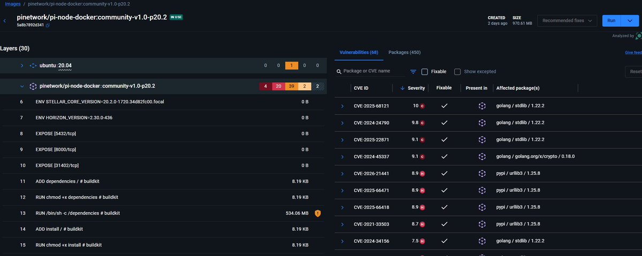Switch to Packages (450) tab
The width and height of the screenshot is (642, 256).
[404, 52]
